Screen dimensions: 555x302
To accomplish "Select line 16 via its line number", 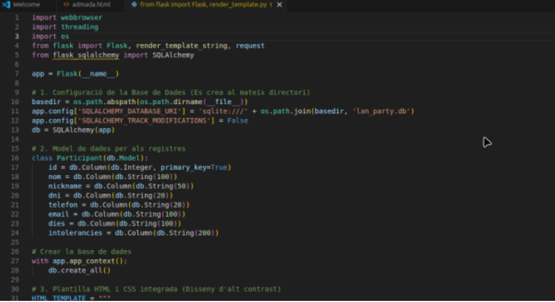I will pyautogui.click(x=15, y=158).
